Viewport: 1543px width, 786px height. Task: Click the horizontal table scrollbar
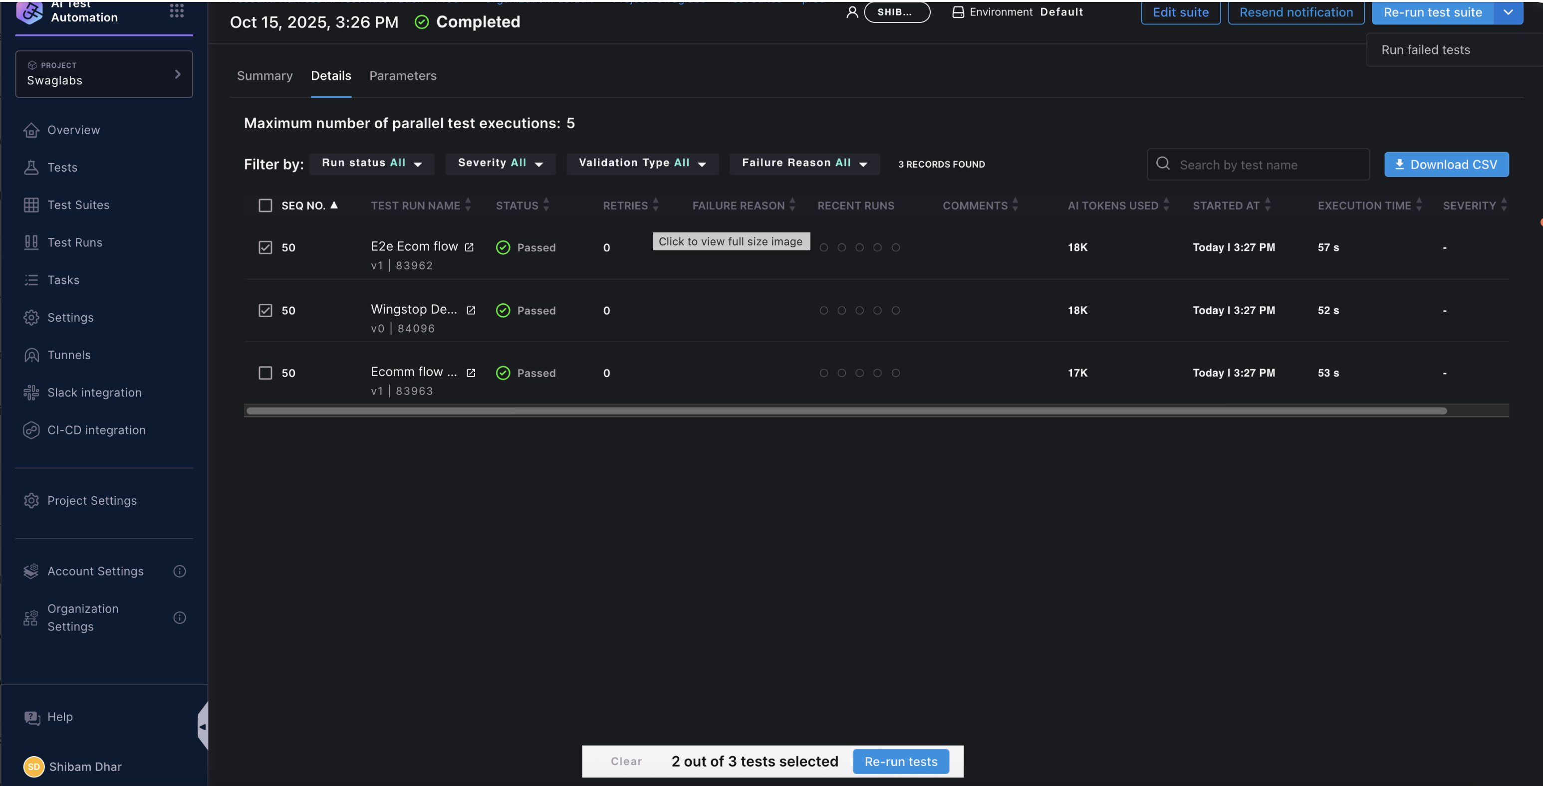click(846, 410)
